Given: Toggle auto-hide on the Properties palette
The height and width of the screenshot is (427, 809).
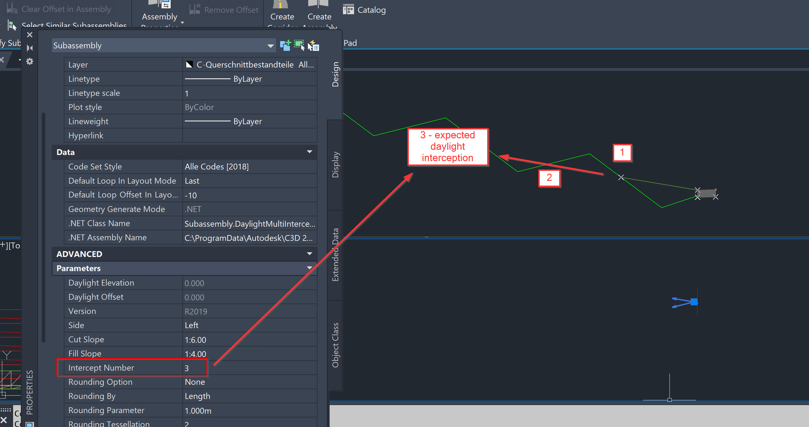Looking at the screenshot, I should tap(29, 48).
